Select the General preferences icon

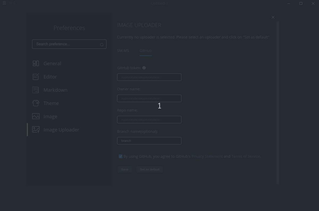(x=36, y=63)
